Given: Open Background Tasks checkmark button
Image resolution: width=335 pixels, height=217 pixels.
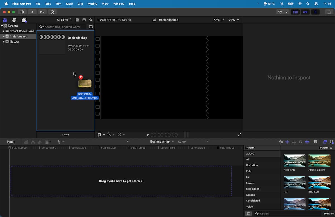Looking at the screenshot, I should (x=52, y=12).
